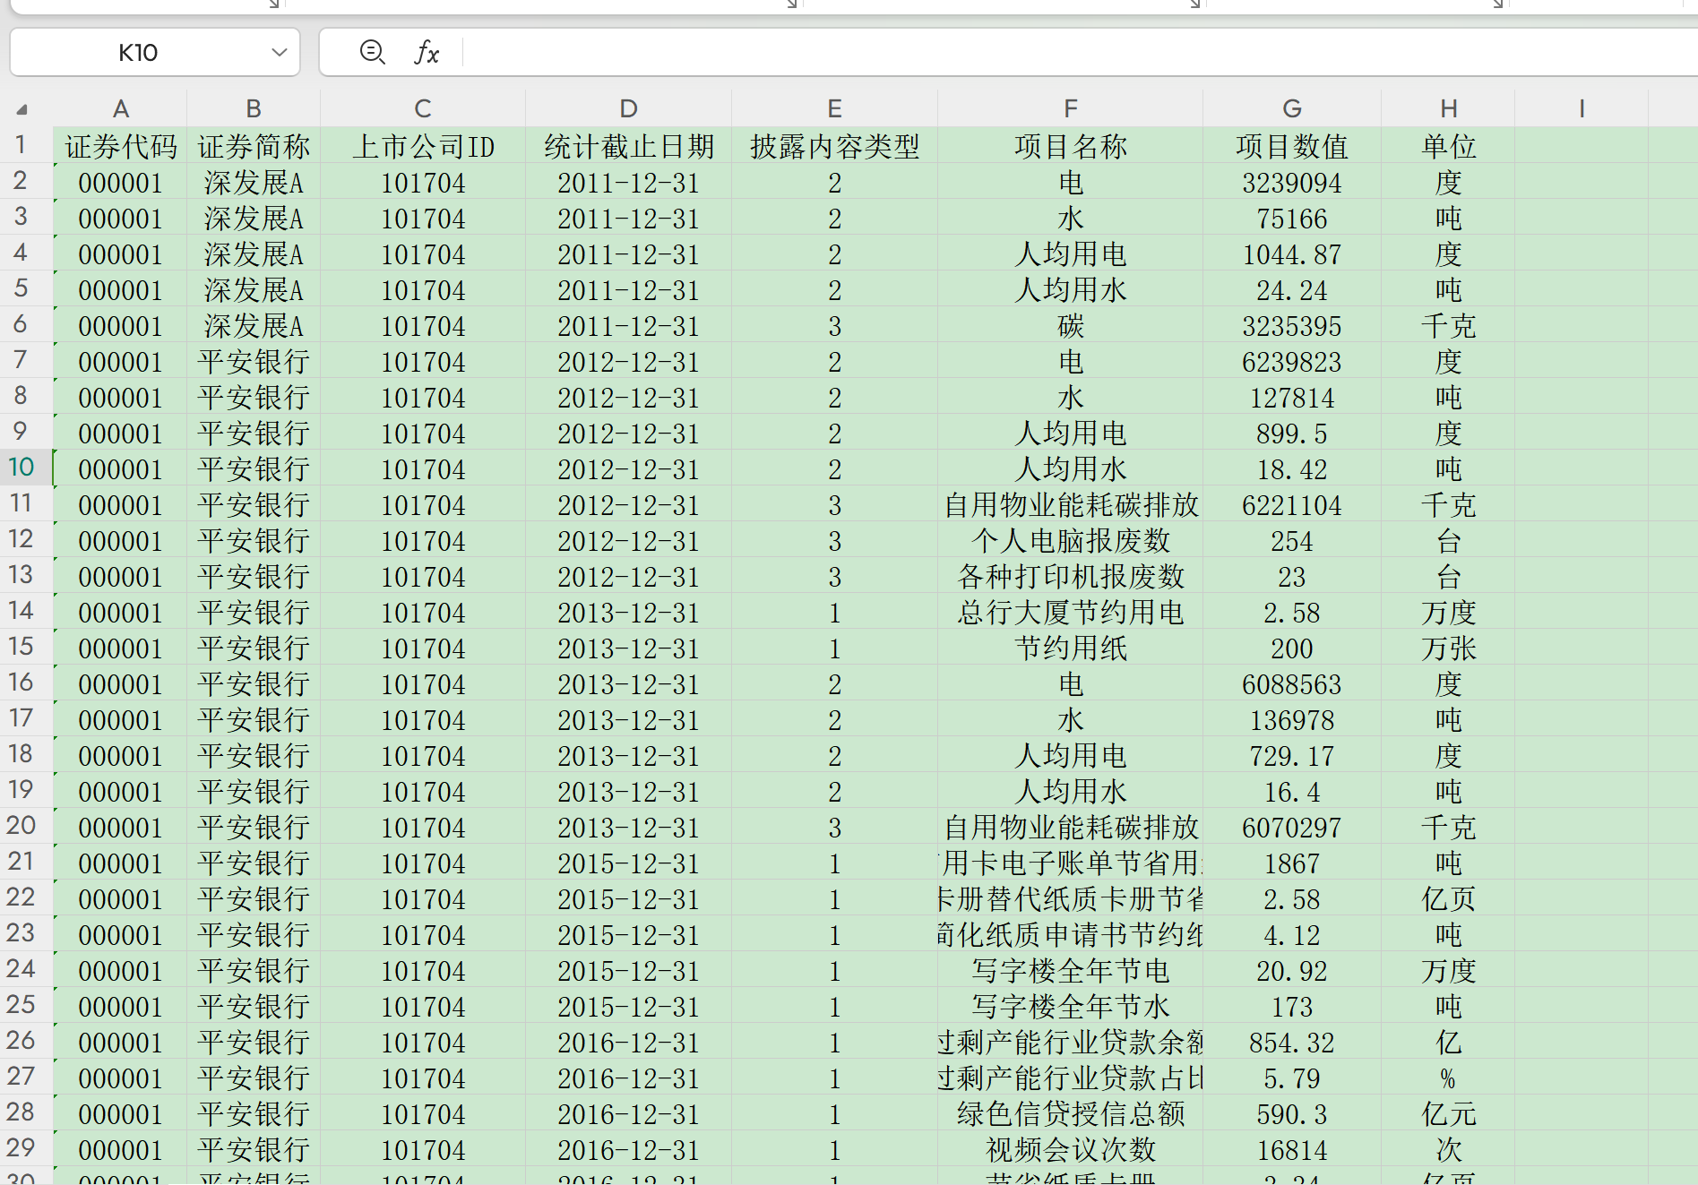Select the cell with value 6221104
The height and width of the screenshot is (1185, 1698).
click(1292, 504)
